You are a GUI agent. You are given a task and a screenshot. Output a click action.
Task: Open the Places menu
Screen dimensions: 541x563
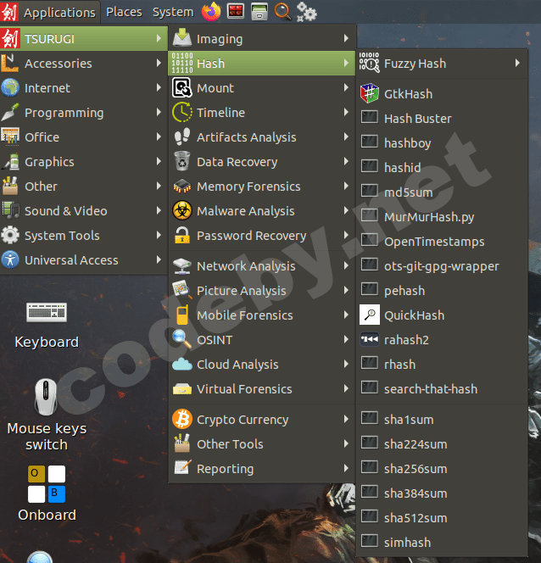(124, 12)
